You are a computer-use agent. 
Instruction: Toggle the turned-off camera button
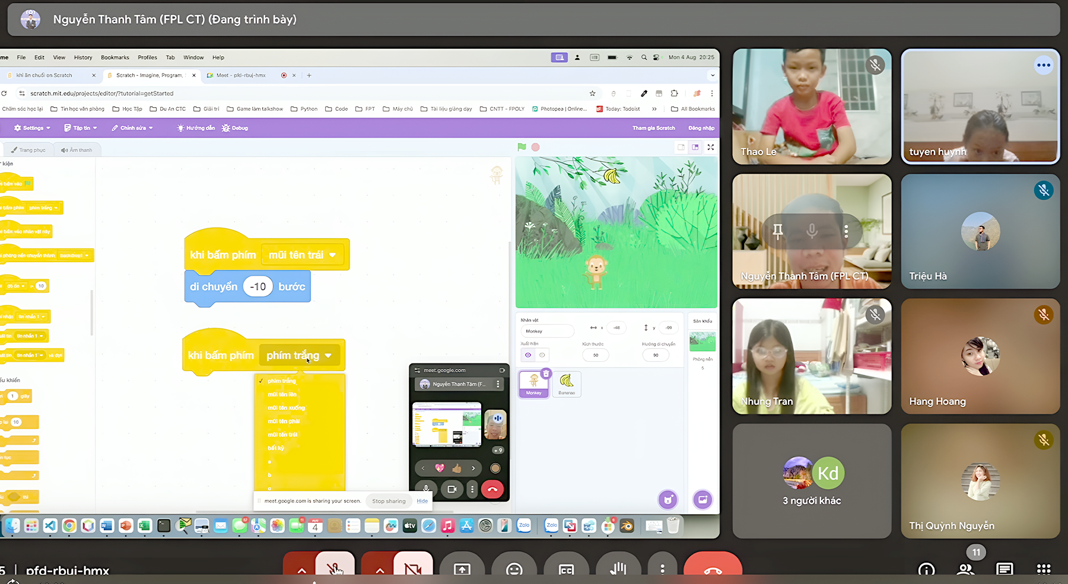pyautogui.click(x=413, y=569)
